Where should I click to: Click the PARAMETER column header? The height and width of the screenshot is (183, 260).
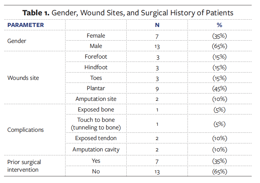coord(26,25)
